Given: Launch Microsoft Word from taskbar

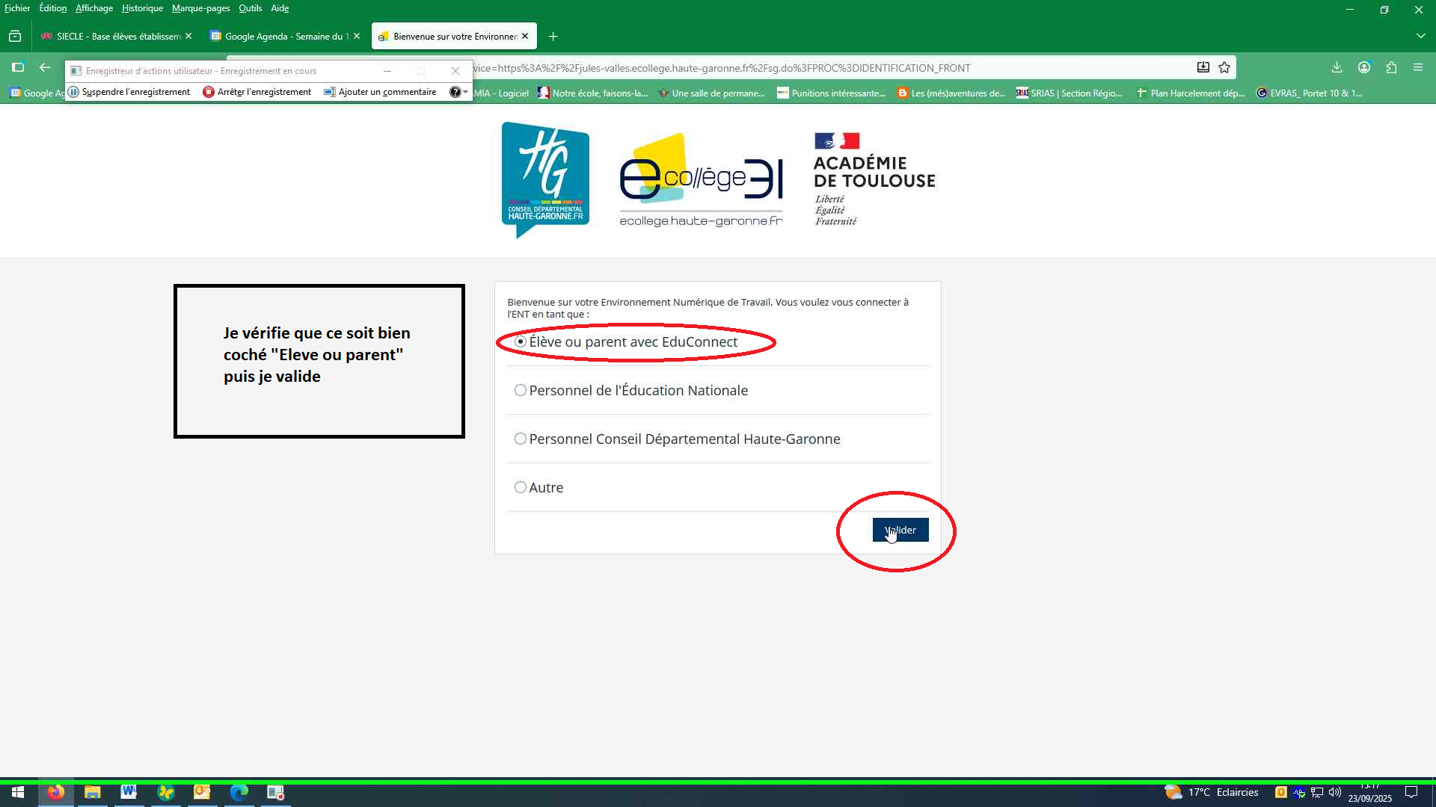Looking at the screenshot, I should (x=129, y=792).
